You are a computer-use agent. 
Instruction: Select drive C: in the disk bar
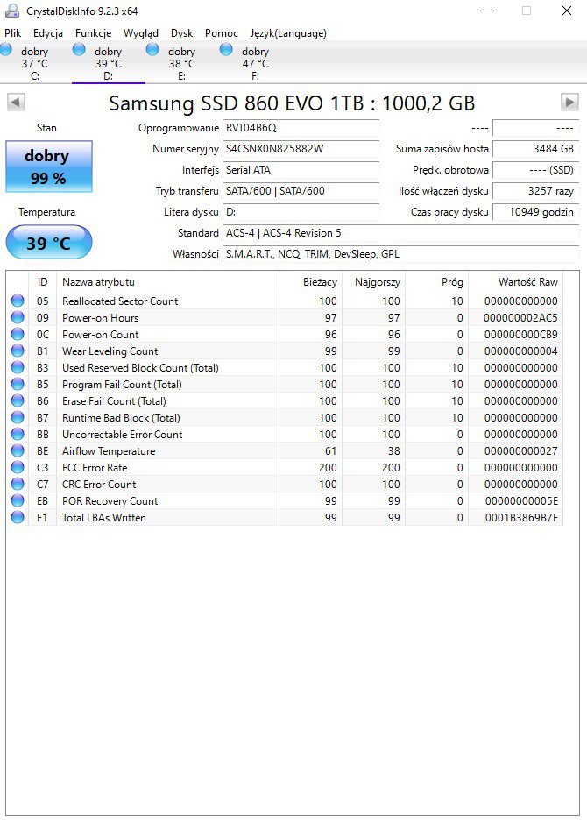[x=34, y=63]
